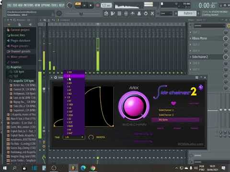Viewport: 230px width, 172px height.
Task: Collapse the Acapellas folder
Action: click(16, 67)
